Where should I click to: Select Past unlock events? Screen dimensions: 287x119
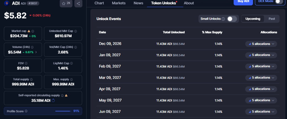coord(272,19)
